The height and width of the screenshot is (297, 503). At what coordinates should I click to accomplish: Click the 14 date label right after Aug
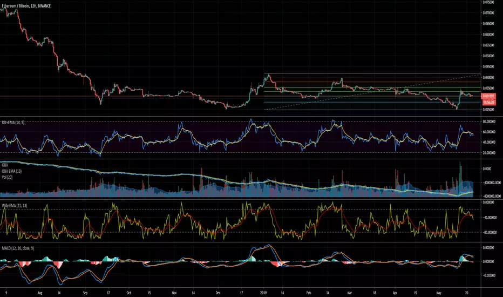tap(59, 293)
